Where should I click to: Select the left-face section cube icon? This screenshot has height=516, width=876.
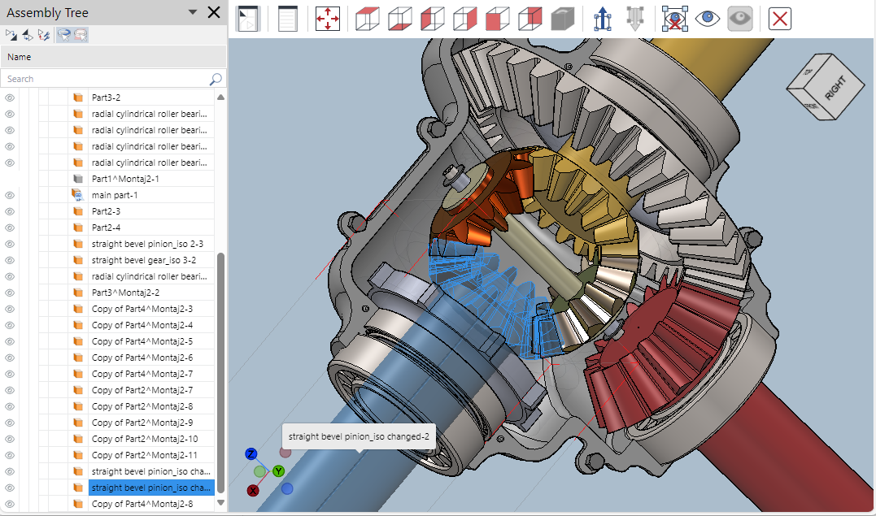(433, 19)
